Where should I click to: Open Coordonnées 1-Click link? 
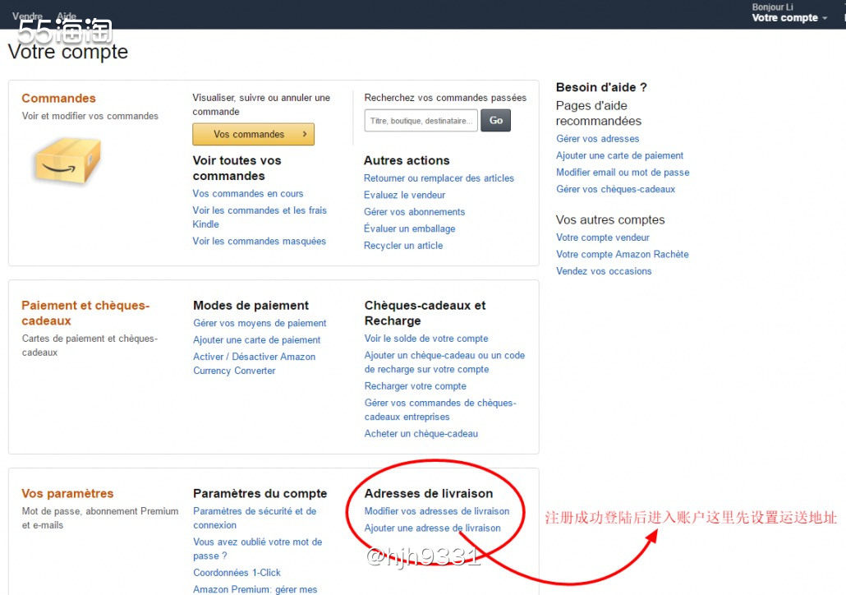(x=237, y=572)
